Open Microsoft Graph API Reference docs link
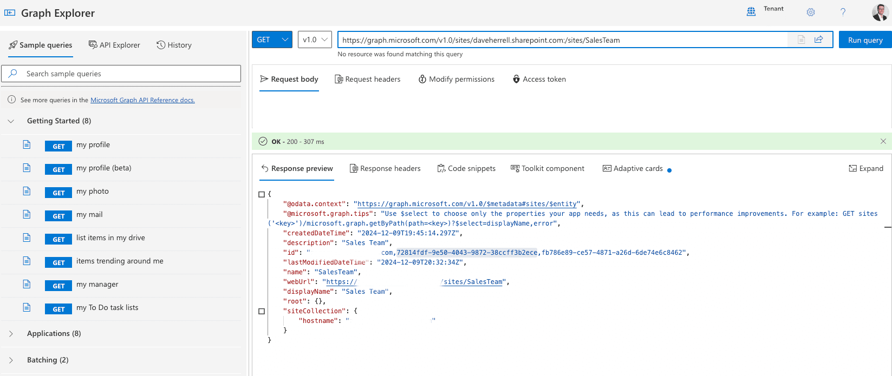Image resolution: width=892 pixels, height=376 pixels. coord(142,100)
